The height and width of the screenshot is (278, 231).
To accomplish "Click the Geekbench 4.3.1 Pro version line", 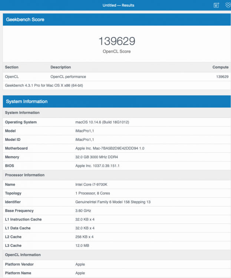I will (44, 86).
